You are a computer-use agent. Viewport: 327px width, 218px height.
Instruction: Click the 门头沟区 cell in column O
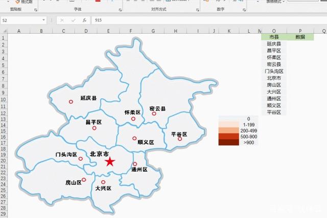coord(274,71)
